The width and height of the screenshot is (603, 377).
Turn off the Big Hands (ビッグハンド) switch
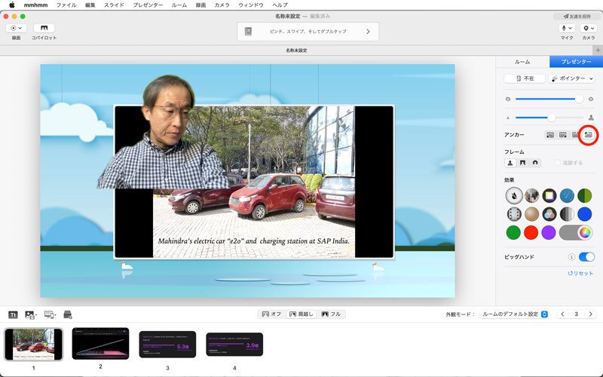click(x=586, y=256)
